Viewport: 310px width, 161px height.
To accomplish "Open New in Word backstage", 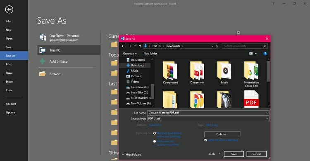I will [9, 30].
